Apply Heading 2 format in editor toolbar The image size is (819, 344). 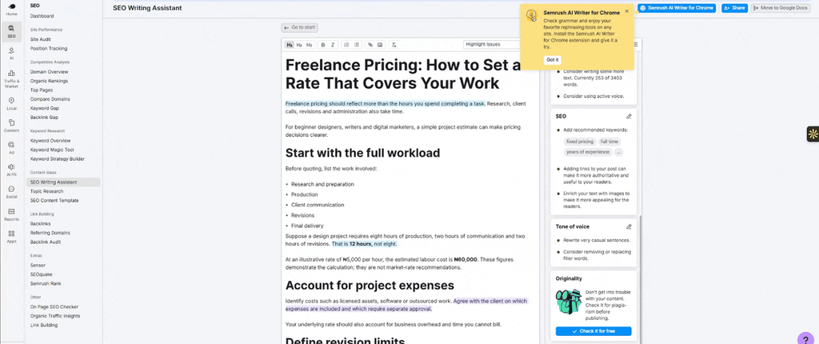tap(299, 45)
